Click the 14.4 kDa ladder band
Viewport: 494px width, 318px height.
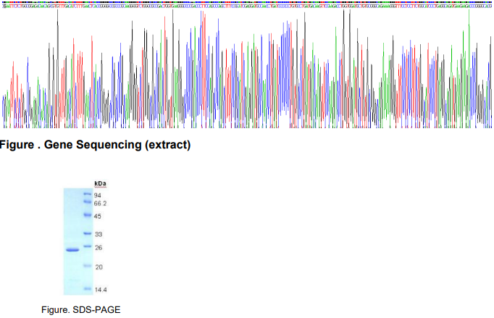[x=86, y=288]
